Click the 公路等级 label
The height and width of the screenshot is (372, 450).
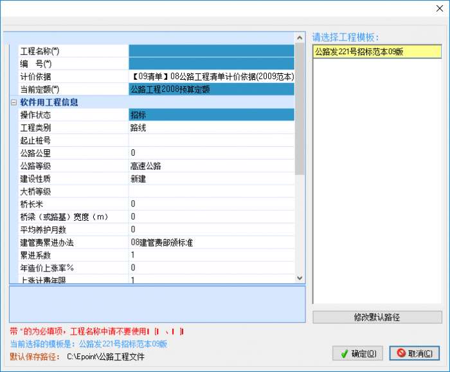click(35, 166)
